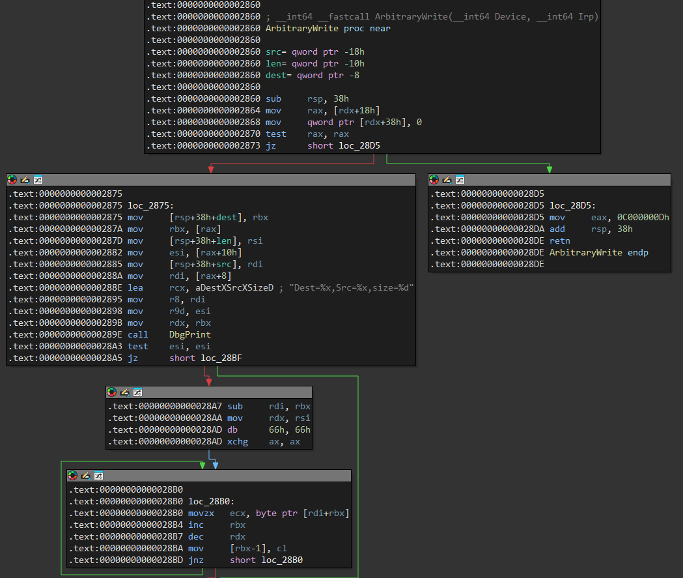Screen dimensions: 683x578
Task: Click the group icon on the sub rdi, rbx node
Action: pyautogui.click(x=137, y=392)
